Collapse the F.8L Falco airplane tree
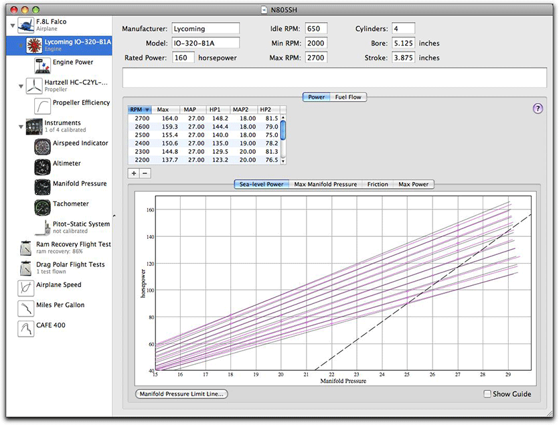This screenshot has width=559, height=425. point(13,25)
